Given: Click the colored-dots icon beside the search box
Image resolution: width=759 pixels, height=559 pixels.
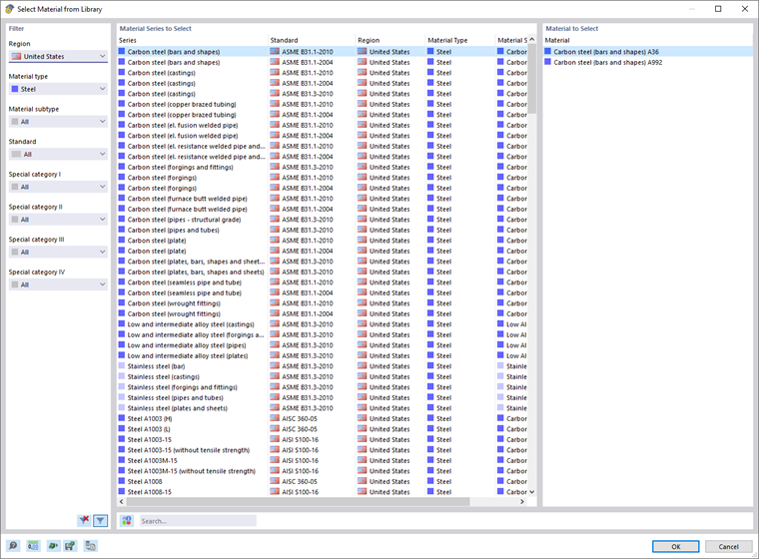Looking at the screenshot, I should coord(127,521).
